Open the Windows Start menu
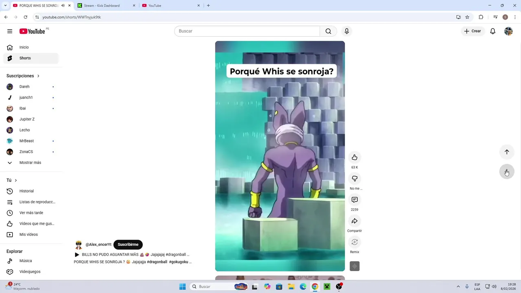 [x=182, y=286]
